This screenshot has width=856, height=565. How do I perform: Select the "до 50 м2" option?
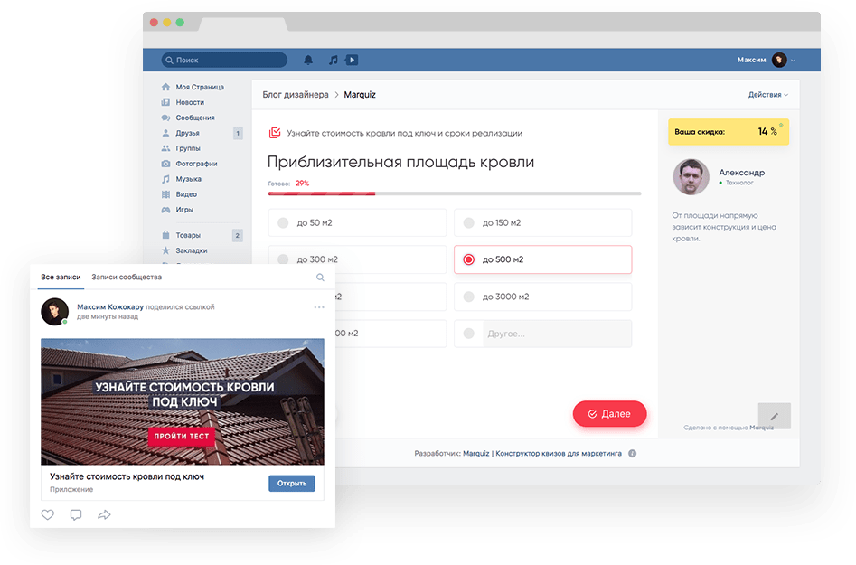click(357, 222)
